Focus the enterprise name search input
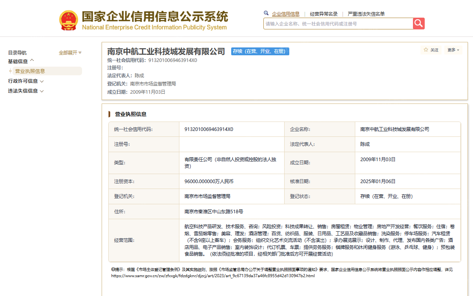Screen dimensions: 473x296 [338, 24]
